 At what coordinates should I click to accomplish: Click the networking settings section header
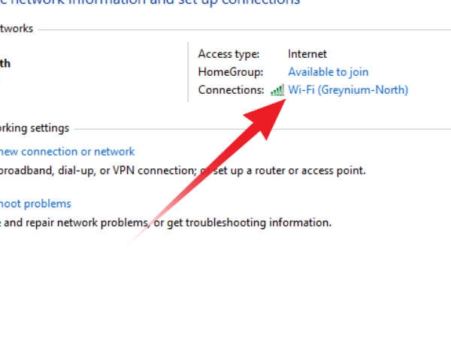pos(35,128)
